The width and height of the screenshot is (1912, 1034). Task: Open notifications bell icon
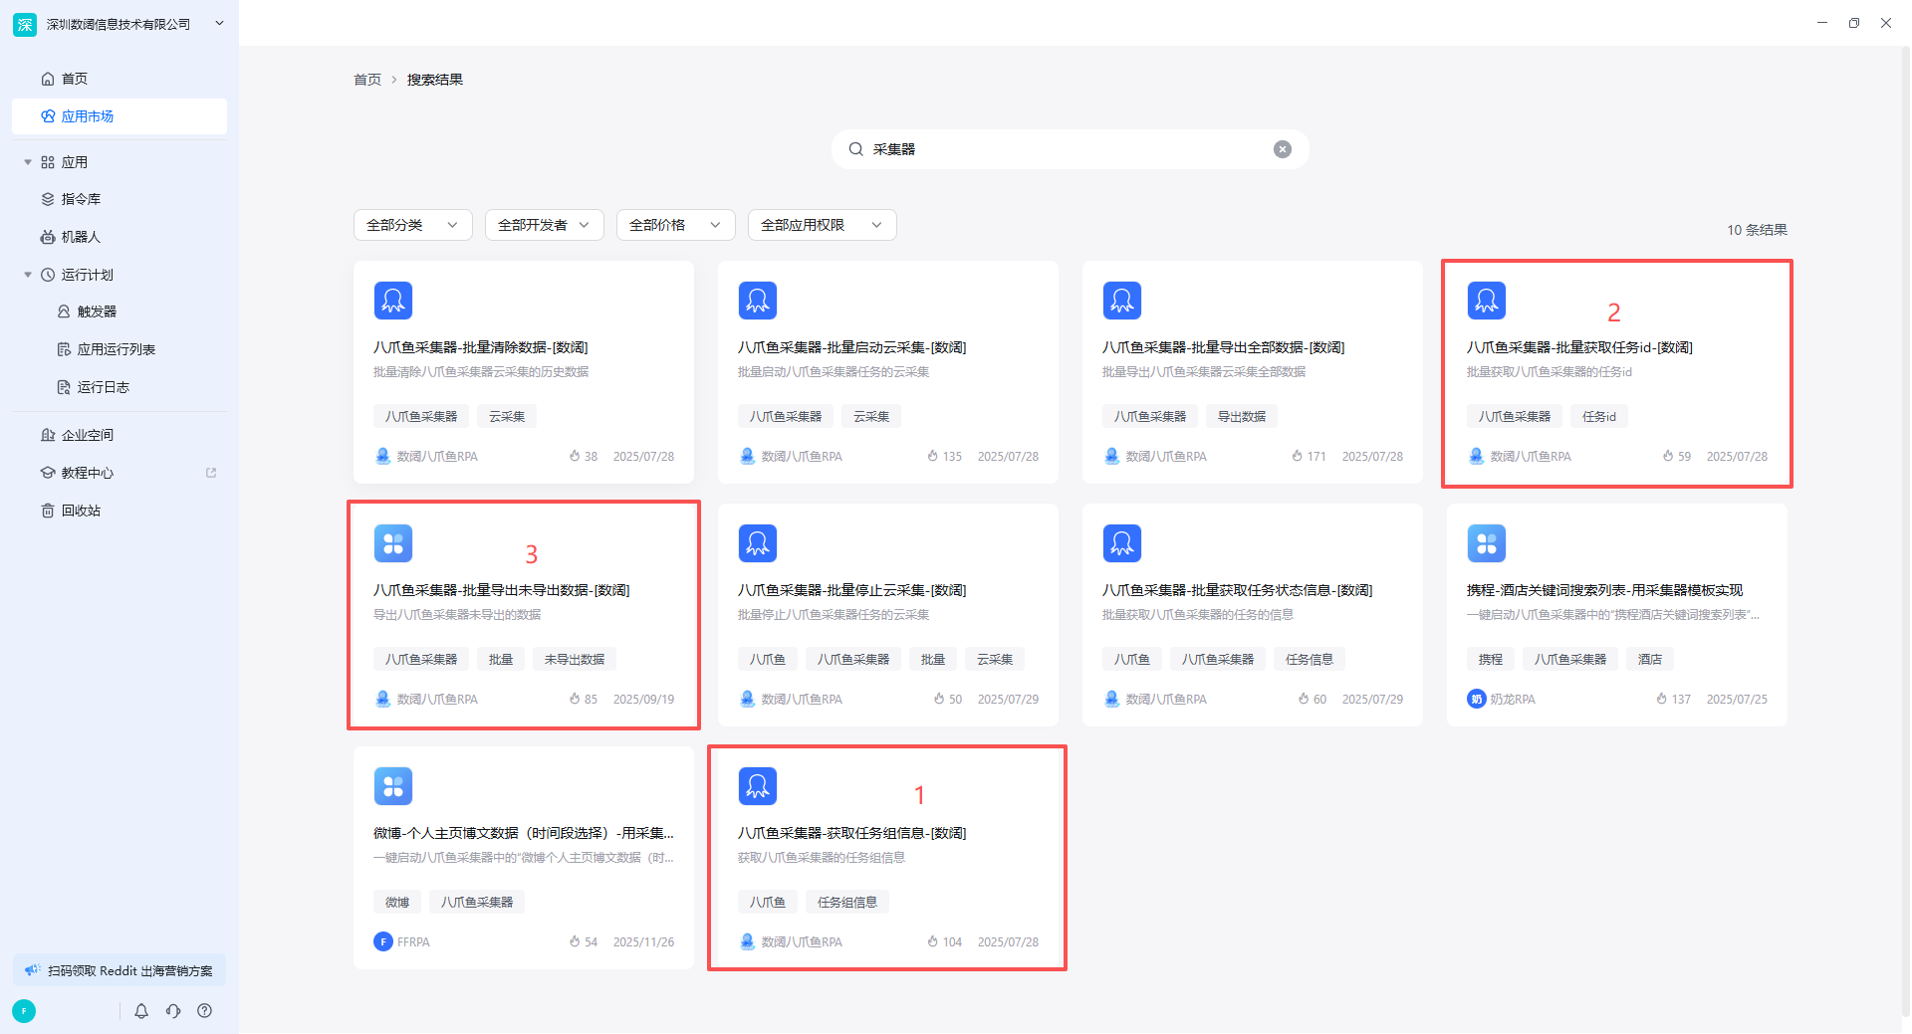pos(141,1011)
